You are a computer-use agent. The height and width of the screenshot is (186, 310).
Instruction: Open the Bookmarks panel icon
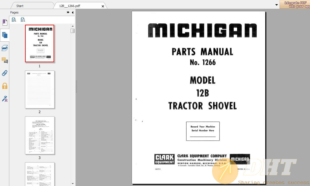[5, 22]
